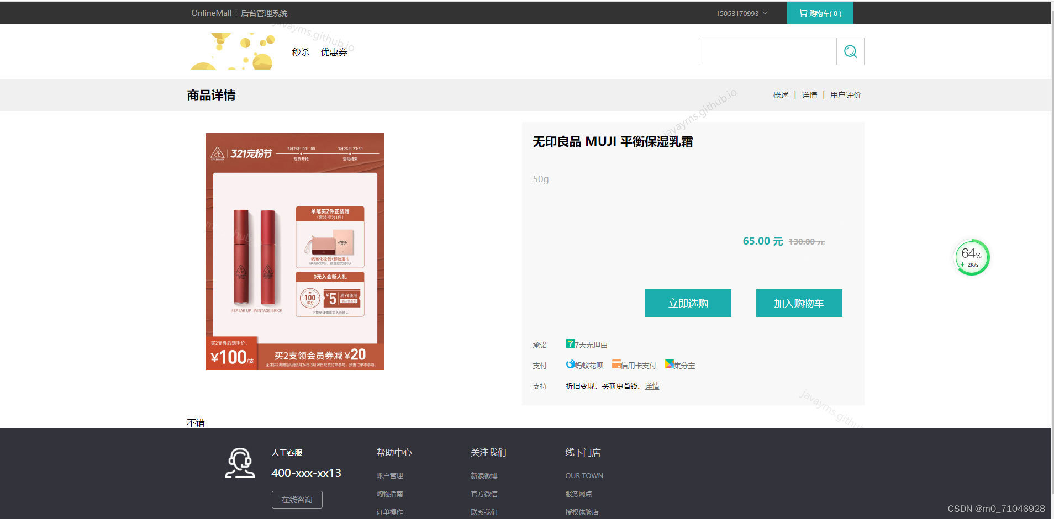This screenshot has height=519, width=1054.
Task: Click the 65.00 元 price
Action: (x=762, y=241)
